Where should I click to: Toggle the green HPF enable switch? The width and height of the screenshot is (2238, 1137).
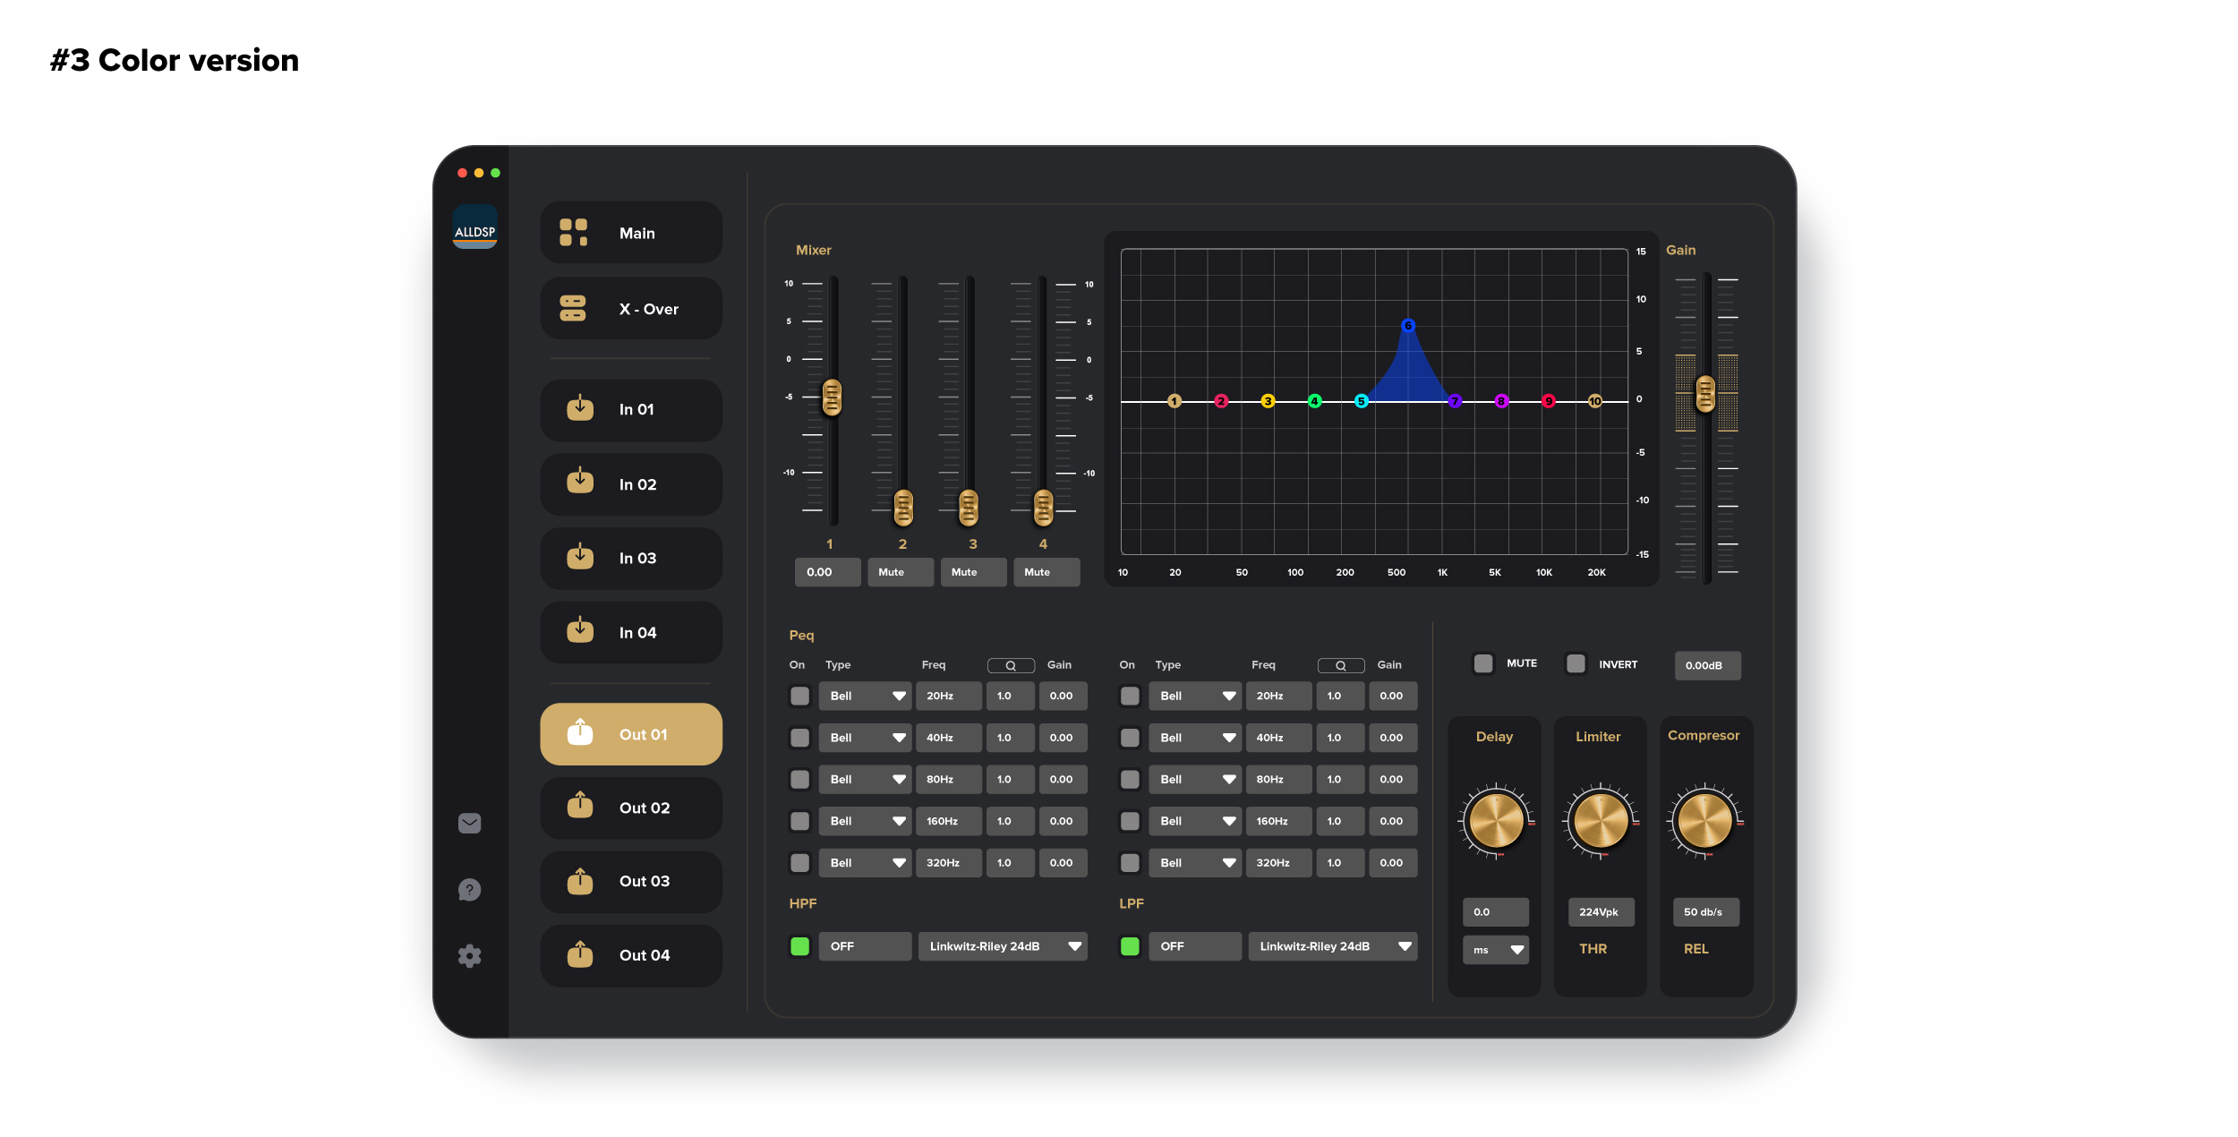coord(800,946)
